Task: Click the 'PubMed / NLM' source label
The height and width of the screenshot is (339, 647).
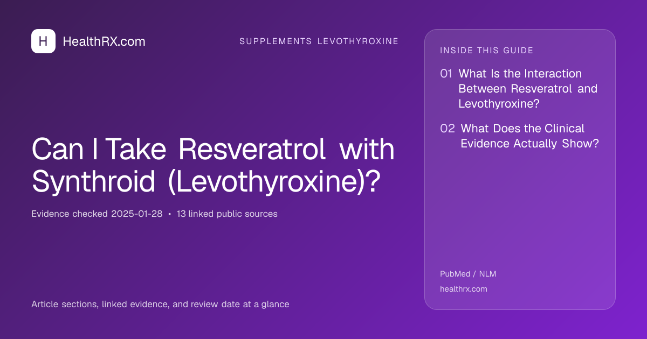Action: tap(468, 274)
